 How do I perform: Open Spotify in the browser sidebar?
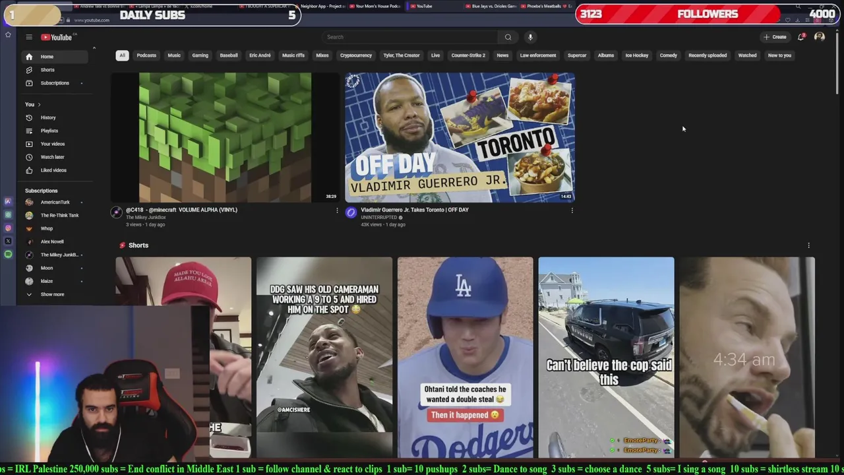click(x=8, y=254)
